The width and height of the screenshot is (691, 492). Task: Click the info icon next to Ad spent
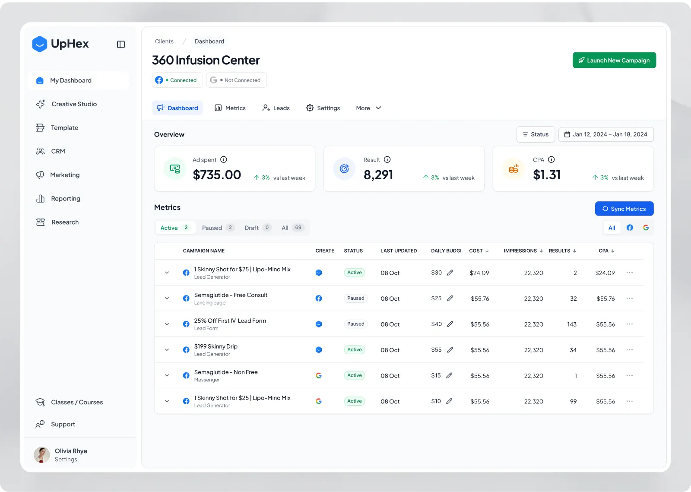[224, 159]
